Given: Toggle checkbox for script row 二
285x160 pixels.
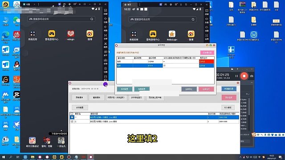Looking at the screenshot, I should pyautogui.click(x=72, y=121).
